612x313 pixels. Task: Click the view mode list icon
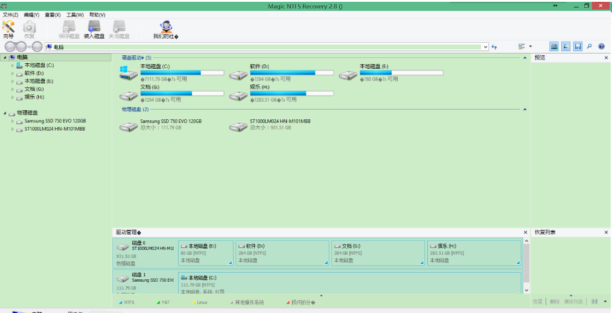tap(522, 46)
